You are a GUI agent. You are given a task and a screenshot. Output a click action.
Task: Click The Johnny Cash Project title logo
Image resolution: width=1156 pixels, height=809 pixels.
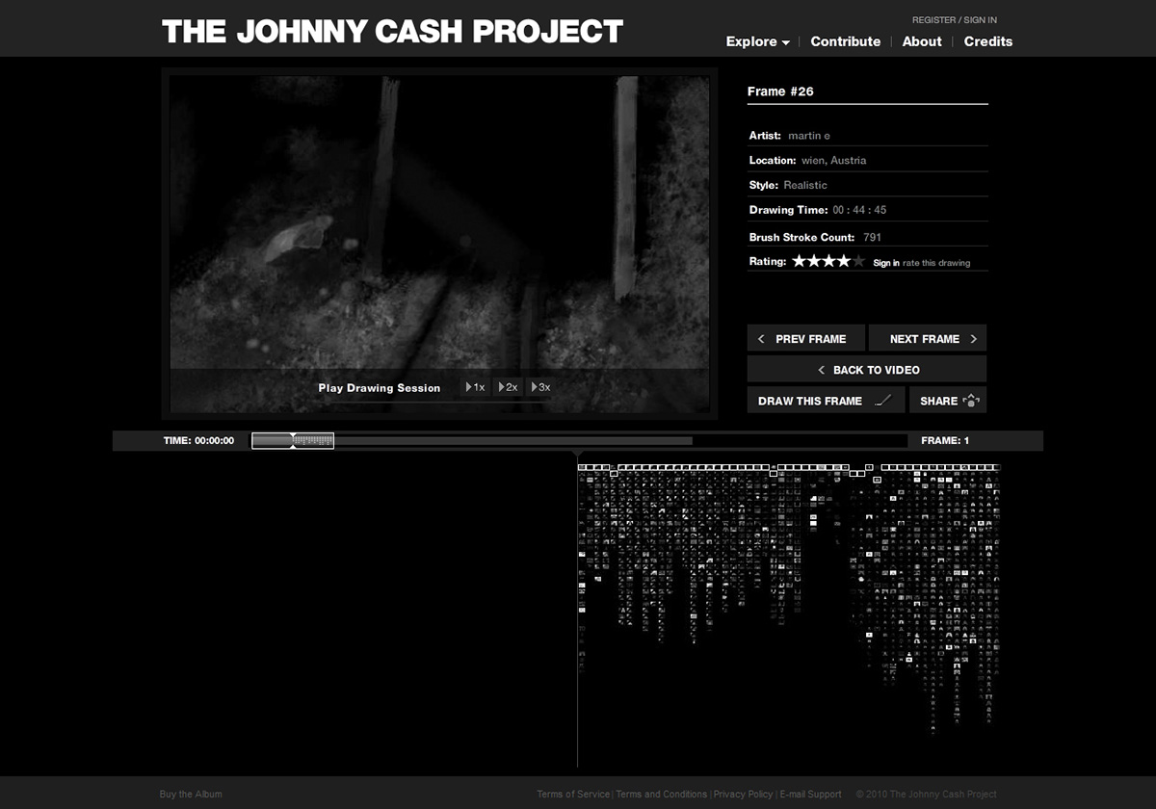tap(392, 31)
